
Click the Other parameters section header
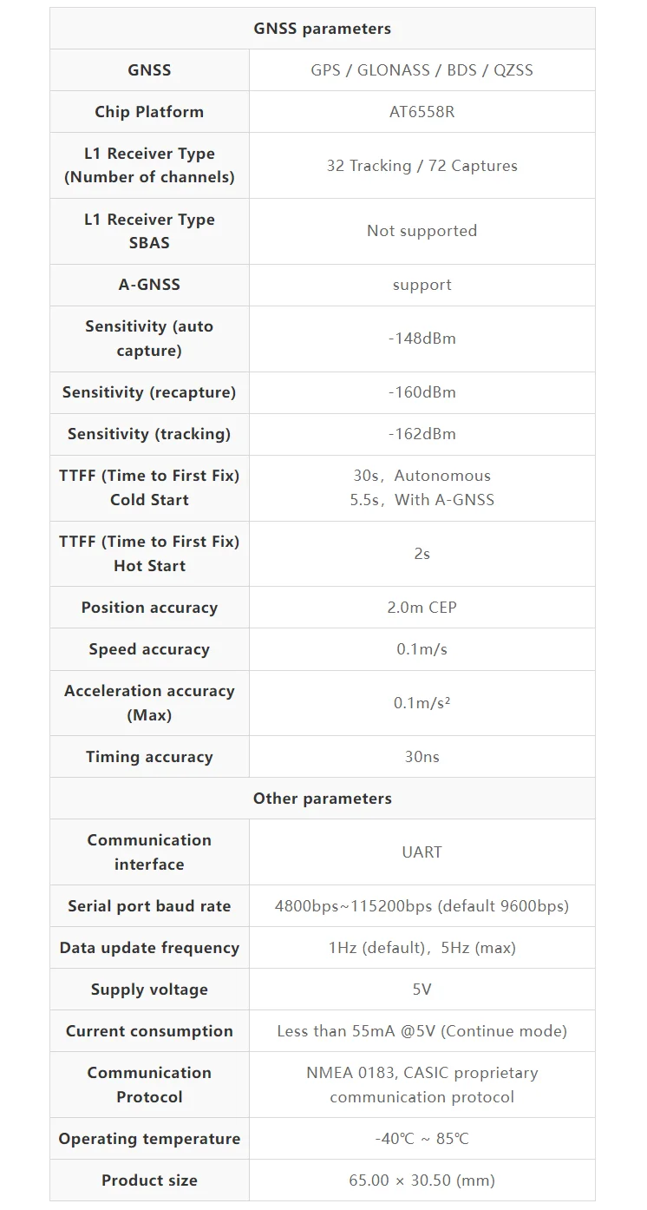coord(322,799)
